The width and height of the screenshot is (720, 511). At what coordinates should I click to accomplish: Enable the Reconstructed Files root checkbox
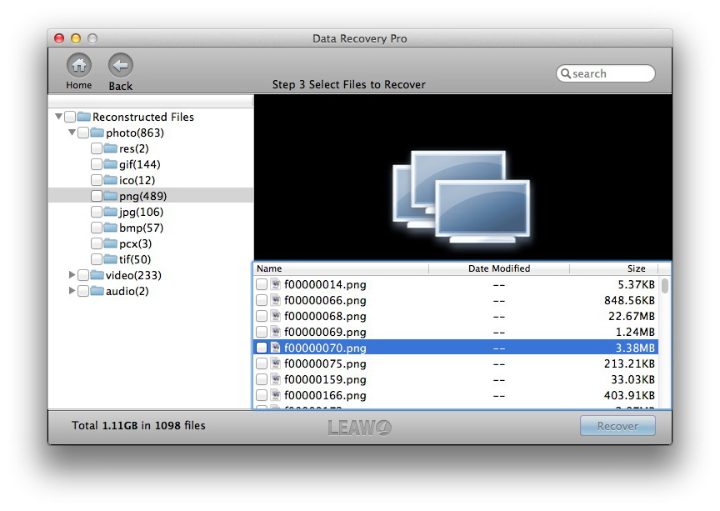pyautogui.click(x=70, y=117)
